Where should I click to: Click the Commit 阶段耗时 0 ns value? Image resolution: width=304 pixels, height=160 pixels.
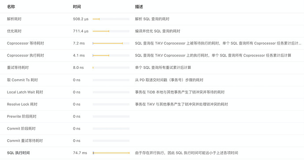pos(77,129)
